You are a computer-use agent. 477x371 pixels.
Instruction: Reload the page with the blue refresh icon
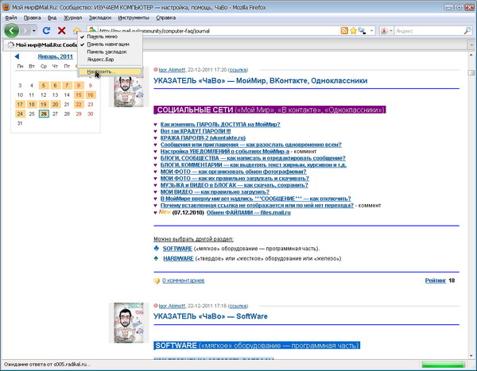[x=46, y=31]
